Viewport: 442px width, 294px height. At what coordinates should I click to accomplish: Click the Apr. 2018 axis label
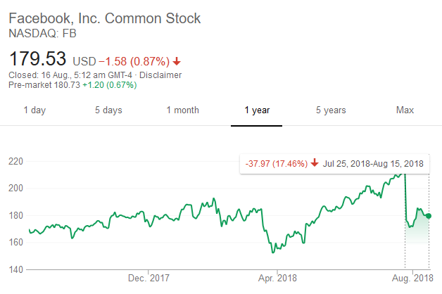tap(277, 277)
